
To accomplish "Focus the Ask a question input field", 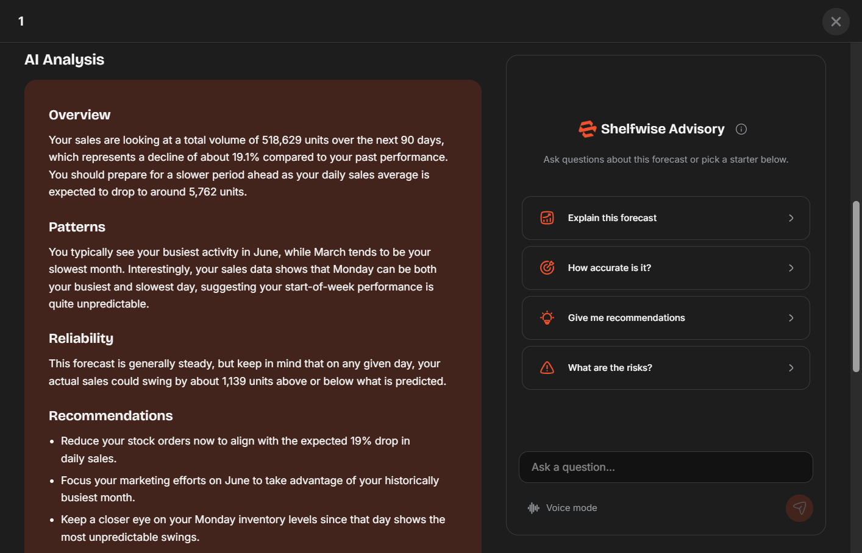I will (x=666, y=467).
